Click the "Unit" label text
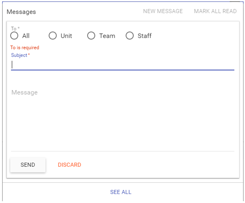This screenshot has width=245, height=203. pos(66,36)
